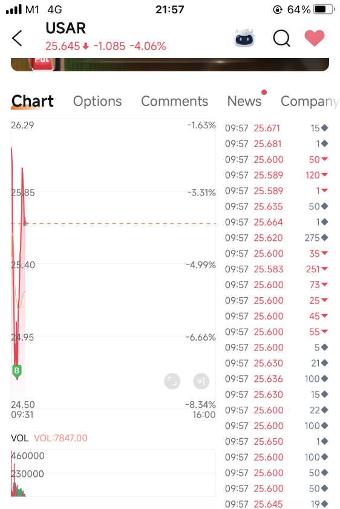Tap the 25.645 price change line
This screenshot has height=509, width=340.
click(x=106, y=47)
